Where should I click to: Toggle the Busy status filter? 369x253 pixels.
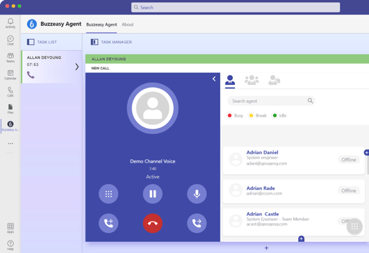point(235,115)
